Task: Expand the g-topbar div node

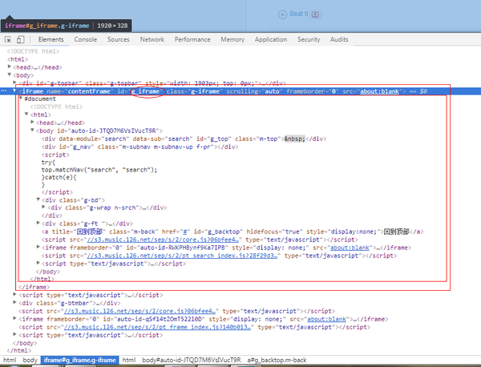Action: 14,83
